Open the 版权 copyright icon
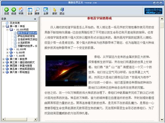Screen dimensions: 165x123 click(x=55, y=10)
